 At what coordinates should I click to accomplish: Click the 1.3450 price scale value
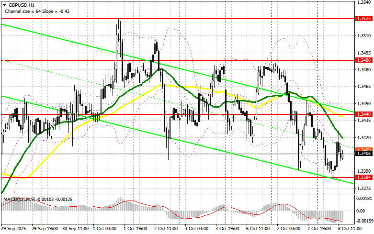click(x=364, y=103)
